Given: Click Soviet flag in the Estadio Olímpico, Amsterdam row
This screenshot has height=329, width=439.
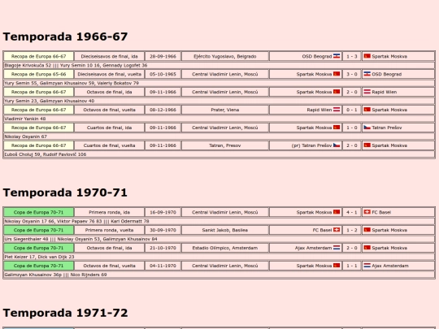Looking at the screenshot, I should pyautogui.click(x=367, y=248).
